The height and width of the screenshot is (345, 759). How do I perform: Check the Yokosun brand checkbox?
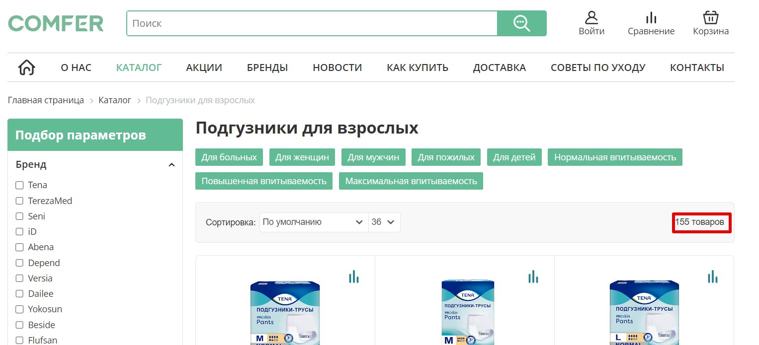(19, 309)
